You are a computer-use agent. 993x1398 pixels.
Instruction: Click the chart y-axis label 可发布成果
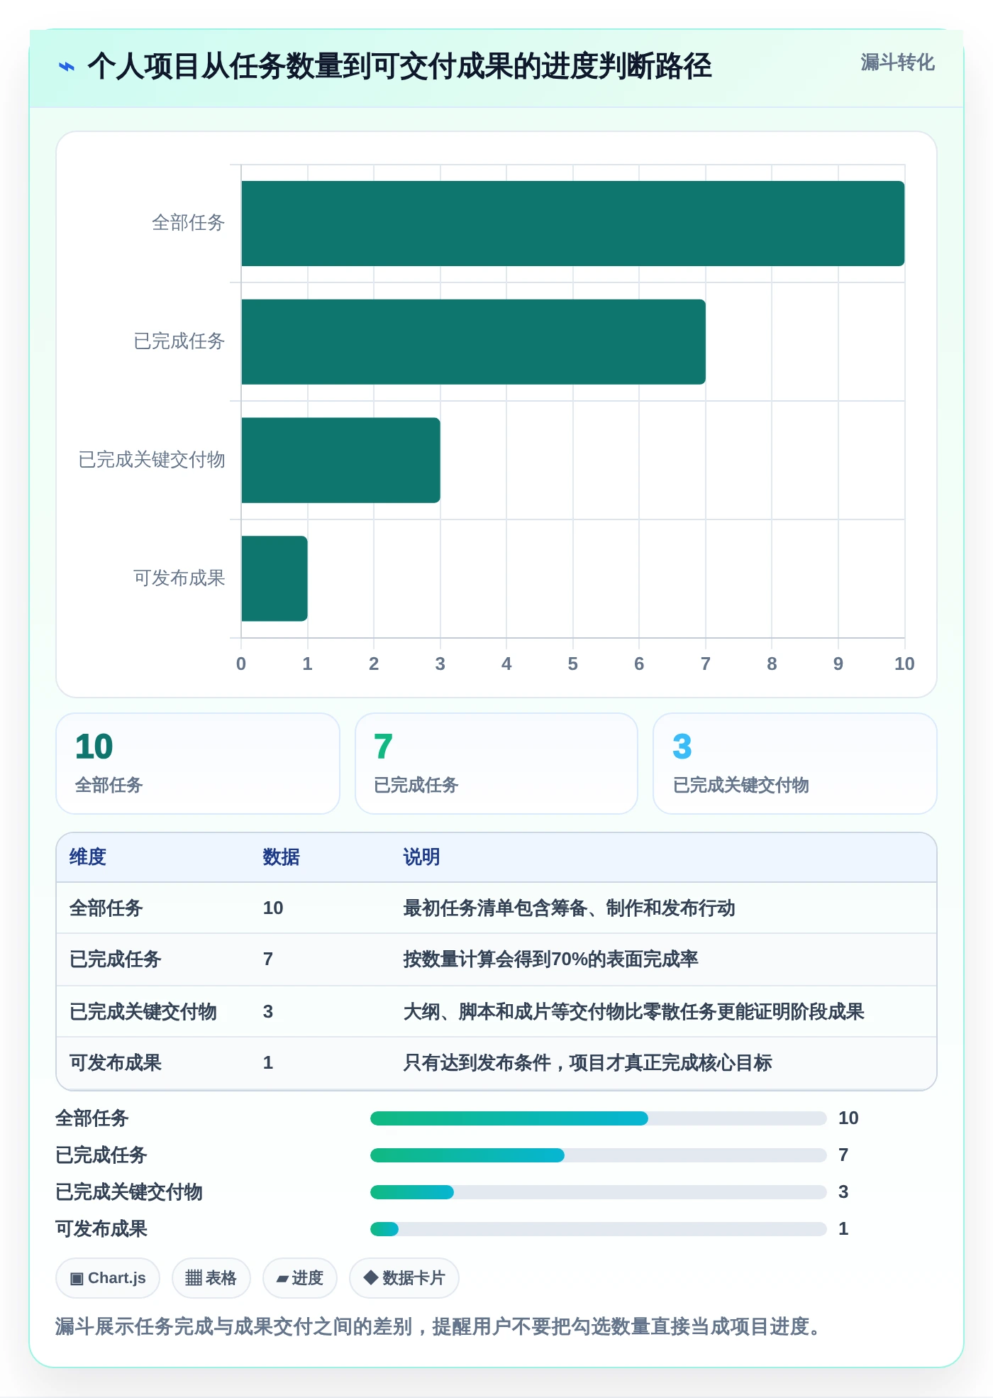click(x=179, y=578)
